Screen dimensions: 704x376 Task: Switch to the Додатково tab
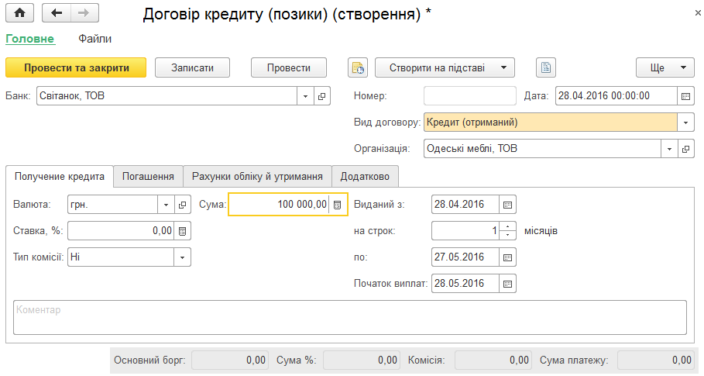pyautogui.click(x=365, y=177)
